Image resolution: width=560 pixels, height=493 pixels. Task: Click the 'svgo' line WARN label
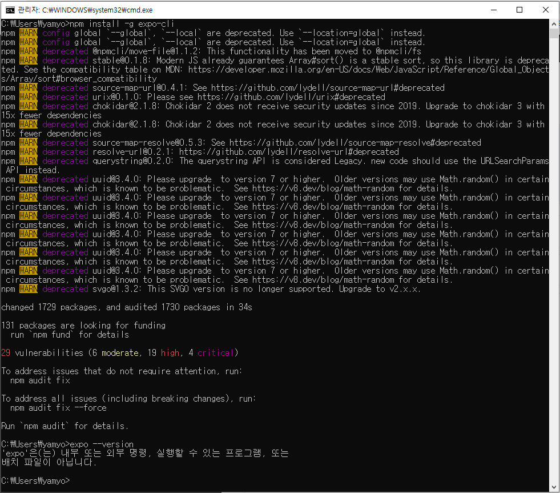pos(29,289)
